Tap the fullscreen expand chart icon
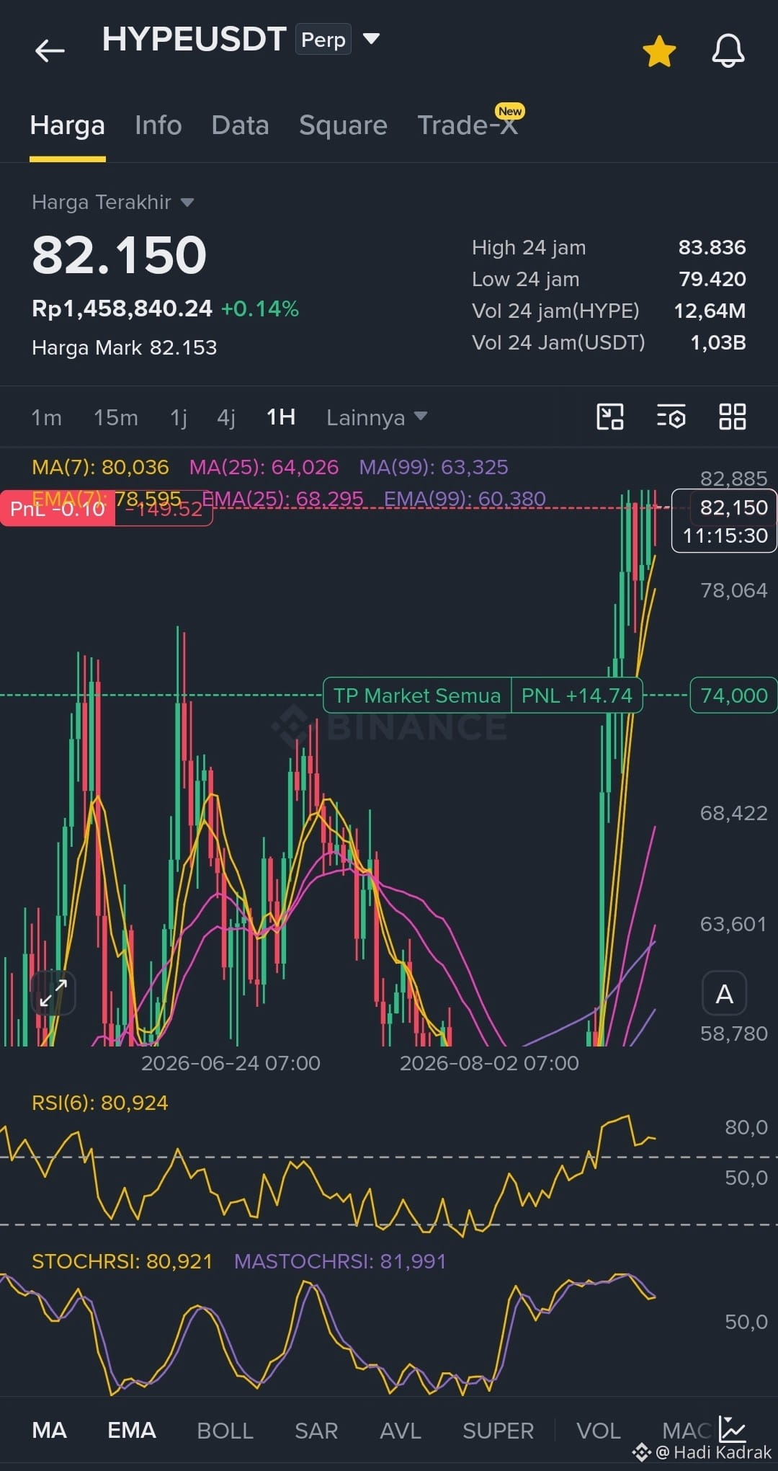This screenshot has width=778, height=1471. (53, 993)
